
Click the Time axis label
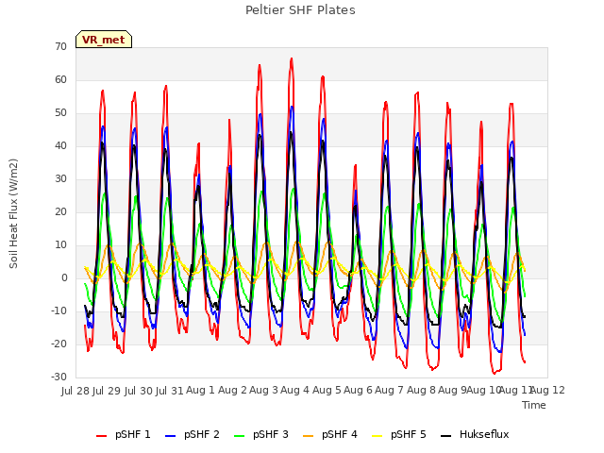tap(534, 405)
